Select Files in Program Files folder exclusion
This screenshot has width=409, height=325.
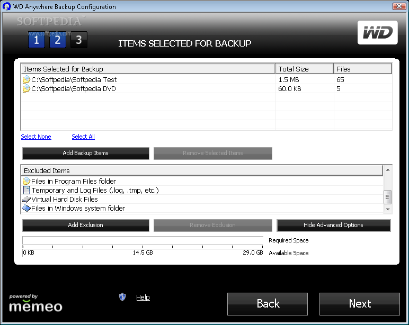202,181
